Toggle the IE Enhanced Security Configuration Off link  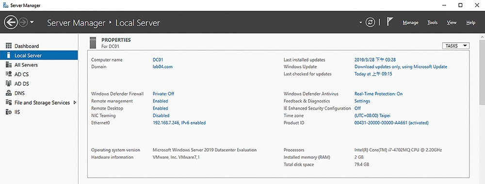pos(357,108)
